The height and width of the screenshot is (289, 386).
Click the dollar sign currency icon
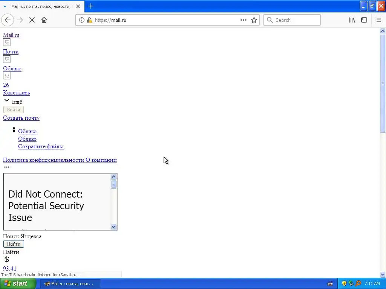point(7,259)
